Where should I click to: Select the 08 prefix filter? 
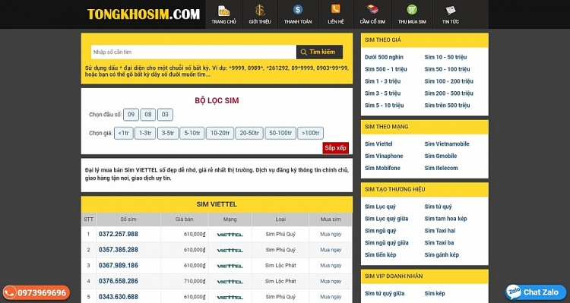tap(148, 115)
